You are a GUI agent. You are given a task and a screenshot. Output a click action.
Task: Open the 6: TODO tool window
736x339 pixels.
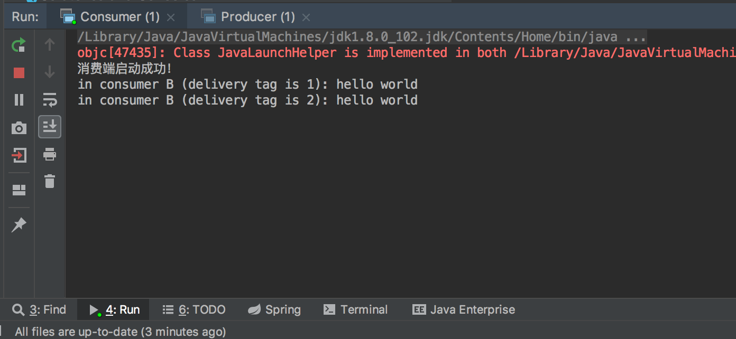(194, 310)
